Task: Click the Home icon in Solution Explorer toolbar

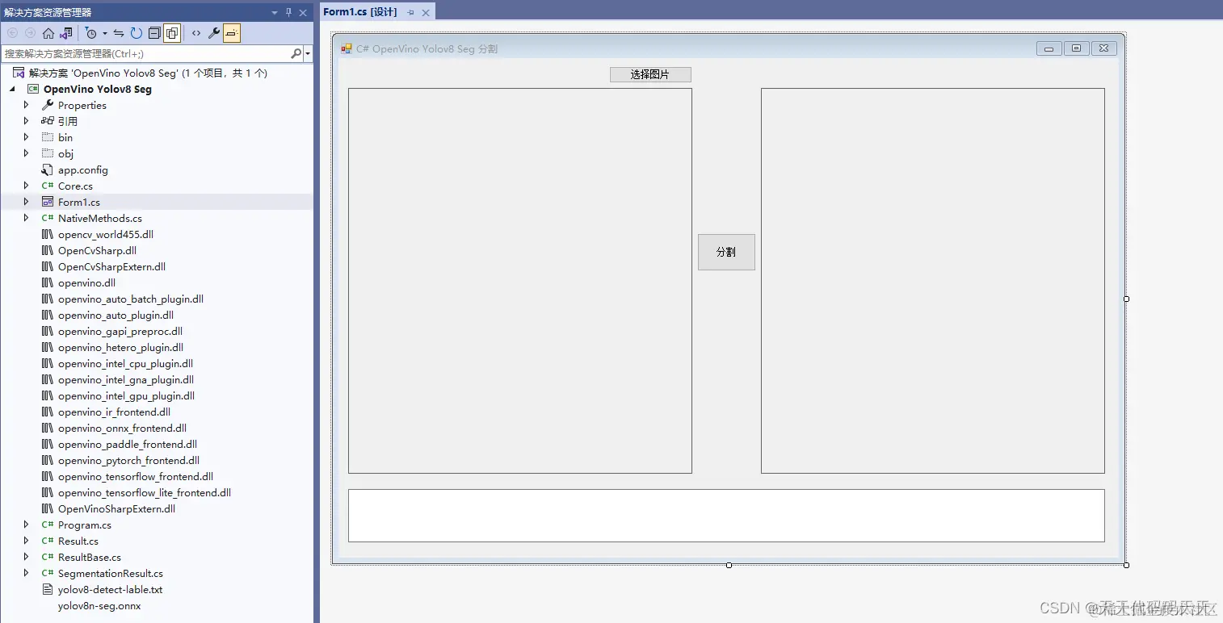Action: (48, 33)
